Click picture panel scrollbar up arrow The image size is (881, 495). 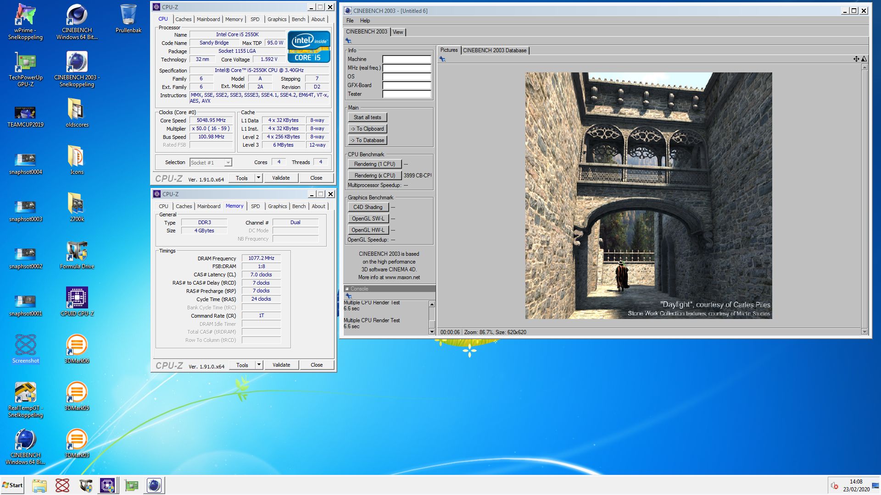864,67
